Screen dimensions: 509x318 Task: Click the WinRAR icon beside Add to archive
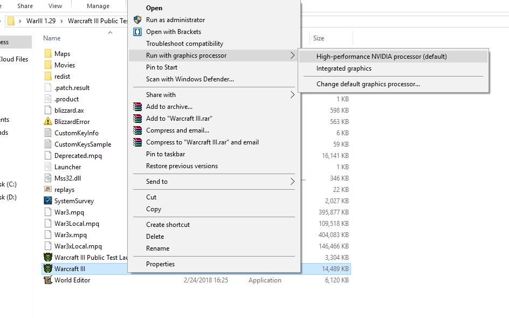coord(137,106)
